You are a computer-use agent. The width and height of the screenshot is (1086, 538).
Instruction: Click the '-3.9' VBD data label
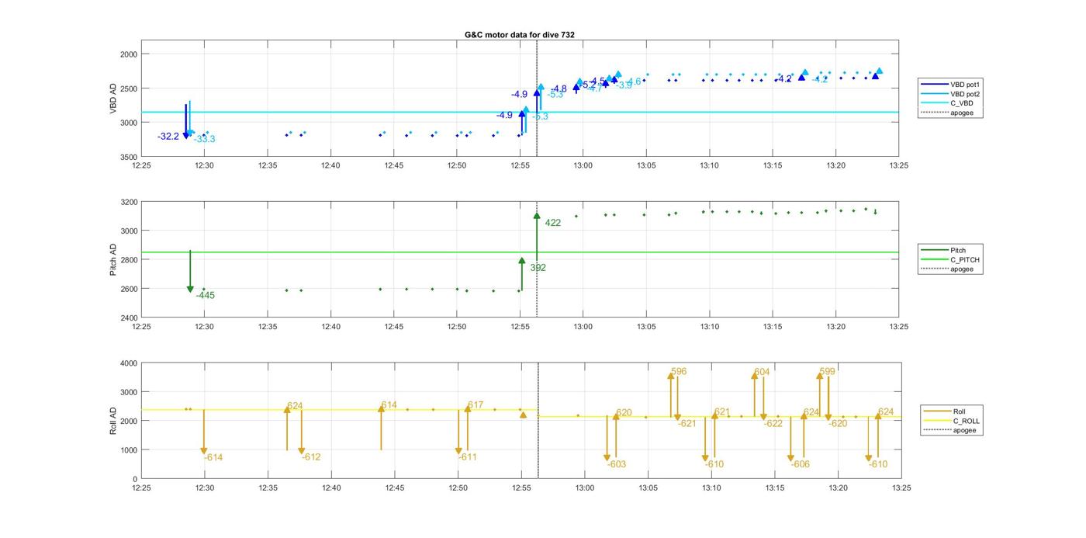(x=624, y=85)
